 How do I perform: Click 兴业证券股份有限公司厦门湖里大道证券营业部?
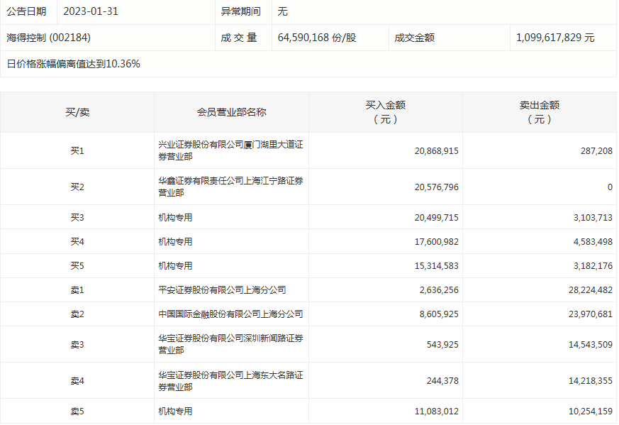pyautogui.click(x=230, y=150)
